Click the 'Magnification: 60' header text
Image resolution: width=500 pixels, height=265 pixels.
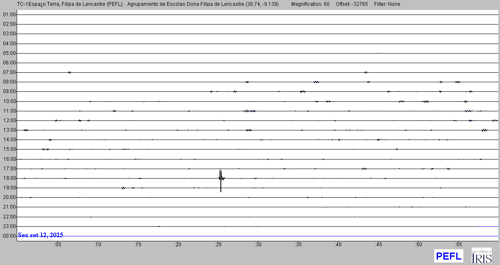(x=310, y=4)
